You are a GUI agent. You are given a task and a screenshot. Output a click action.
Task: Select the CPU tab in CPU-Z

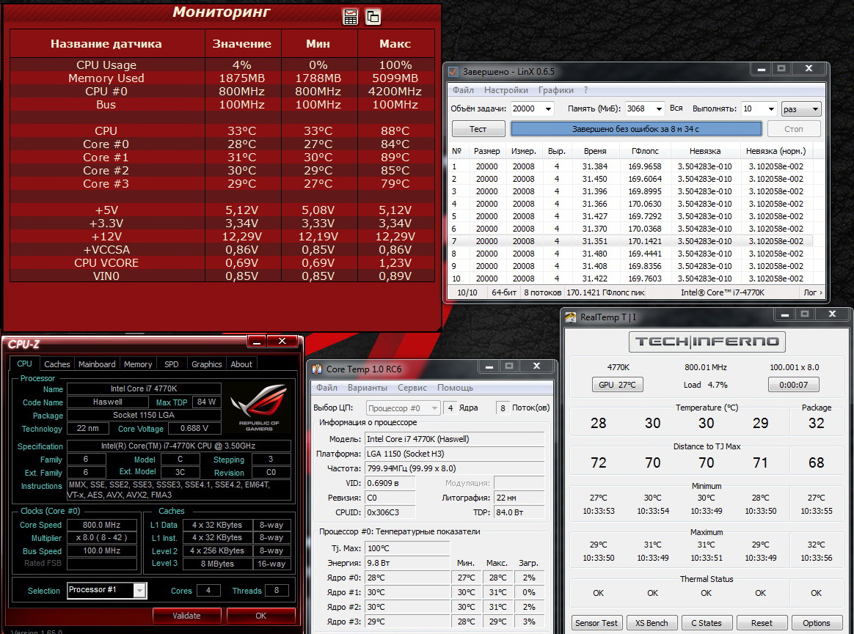pyautogui.click(x=24, y=364)
